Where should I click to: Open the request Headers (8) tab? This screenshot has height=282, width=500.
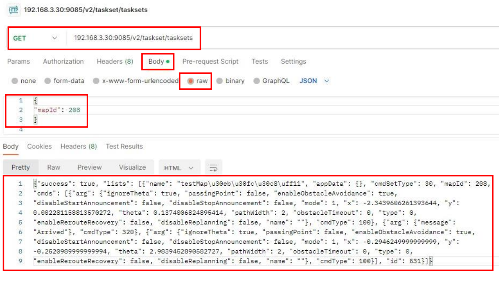(115, 62)
